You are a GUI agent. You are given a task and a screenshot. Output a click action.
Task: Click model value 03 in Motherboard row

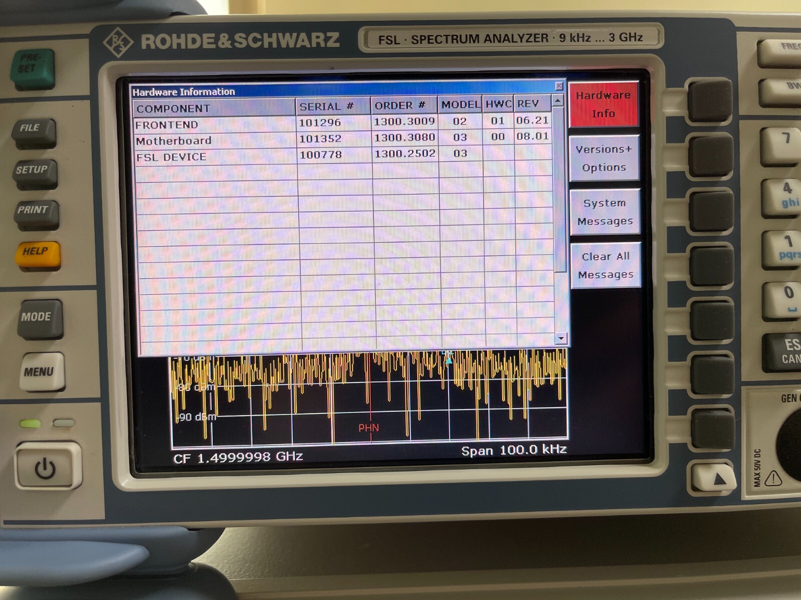click(x=460, y=137)
